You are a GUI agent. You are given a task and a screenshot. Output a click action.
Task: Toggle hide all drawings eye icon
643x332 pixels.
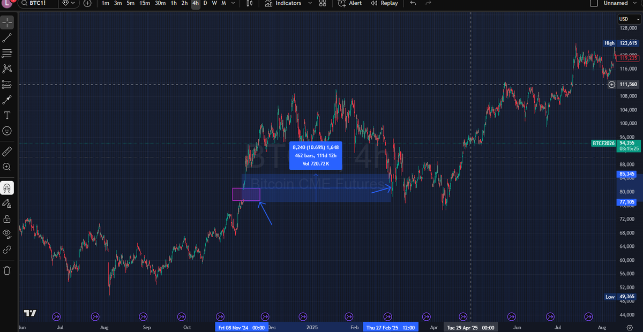tap(7, 233)
